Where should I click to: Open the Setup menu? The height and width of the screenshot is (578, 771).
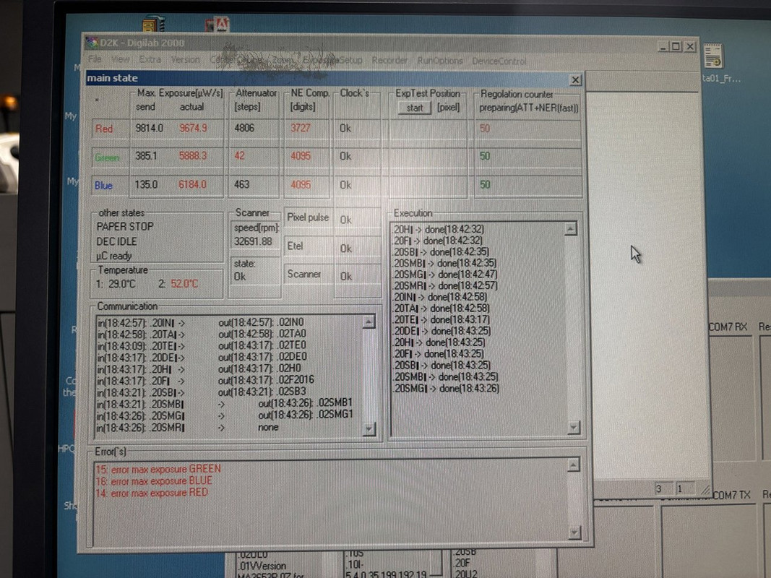point(350,61)
